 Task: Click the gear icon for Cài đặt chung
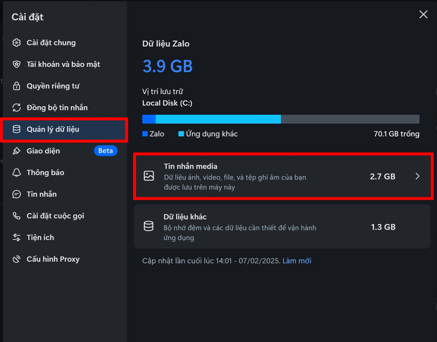click(x=17, y=43)
